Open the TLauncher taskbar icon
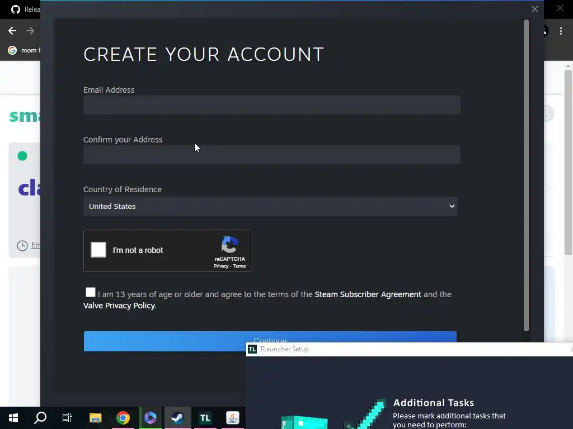The height and width of the screenshot is (429, 573). click(205, 418)
